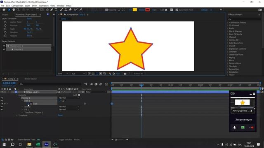Select the Puppet Pin tool
The width and height of the screenshot is (264, 148).
[81, 10]
